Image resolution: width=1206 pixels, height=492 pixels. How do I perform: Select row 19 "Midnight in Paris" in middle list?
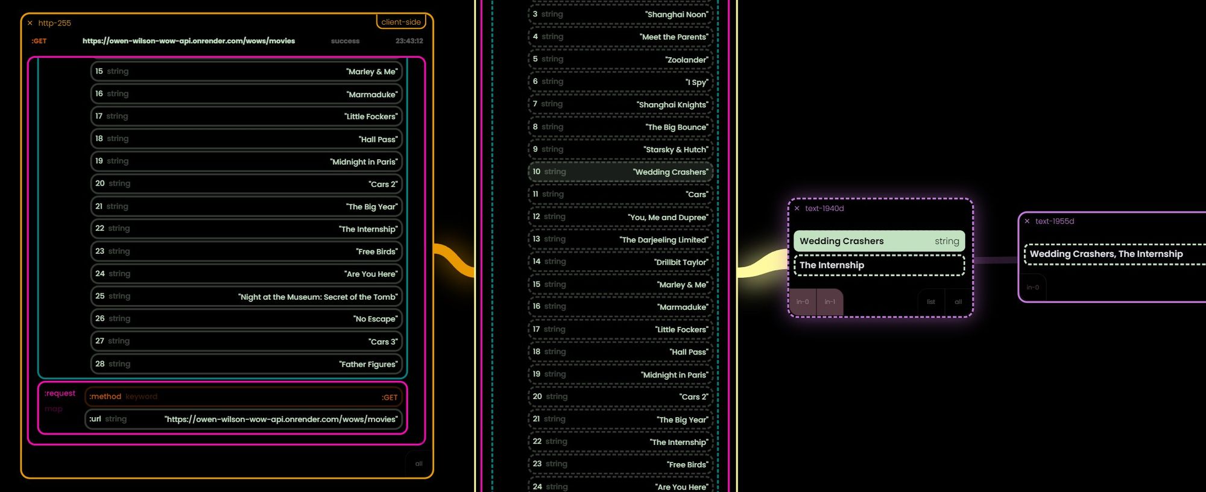[620, 374]
